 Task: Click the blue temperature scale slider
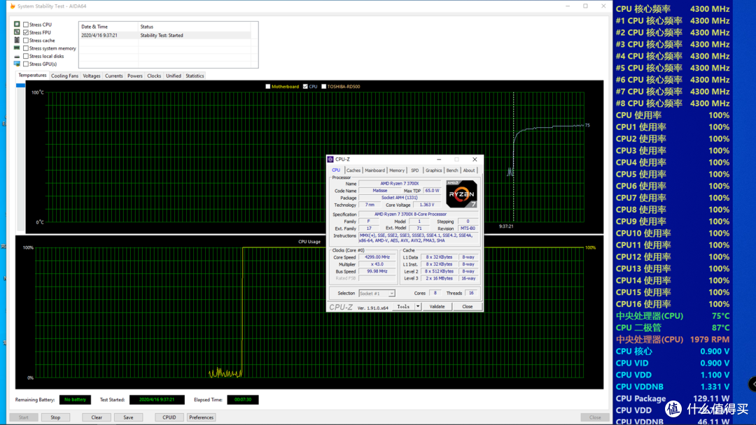[20, 86]
